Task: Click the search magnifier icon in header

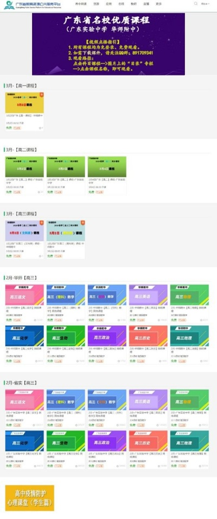Action: point(195,4)
